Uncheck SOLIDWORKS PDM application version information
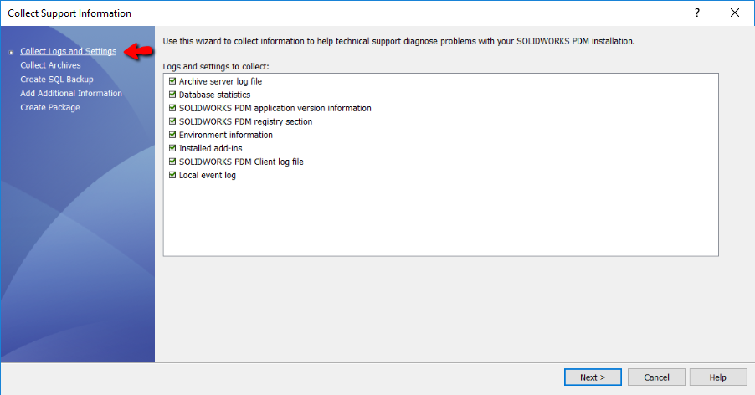Screen dimensions: 755x395 pyautogui.click(x=172, y=108)
